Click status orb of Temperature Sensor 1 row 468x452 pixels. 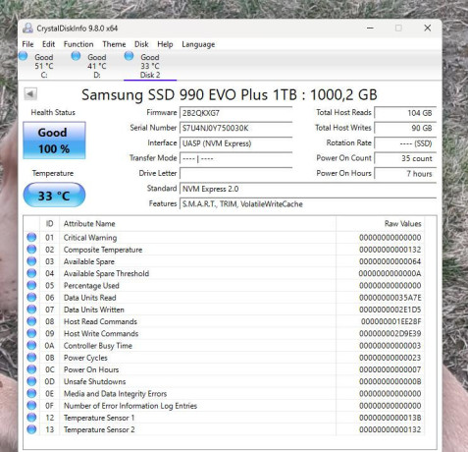(31, 418)
